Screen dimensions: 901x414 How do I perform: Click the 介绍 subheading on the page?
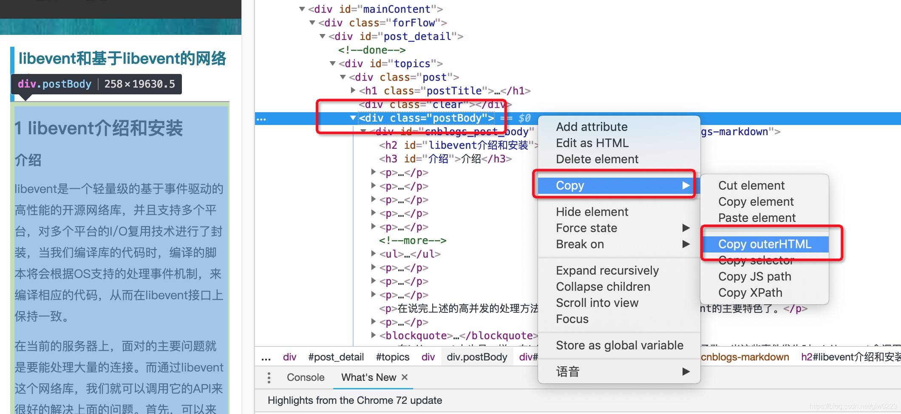tap(28, 160)
